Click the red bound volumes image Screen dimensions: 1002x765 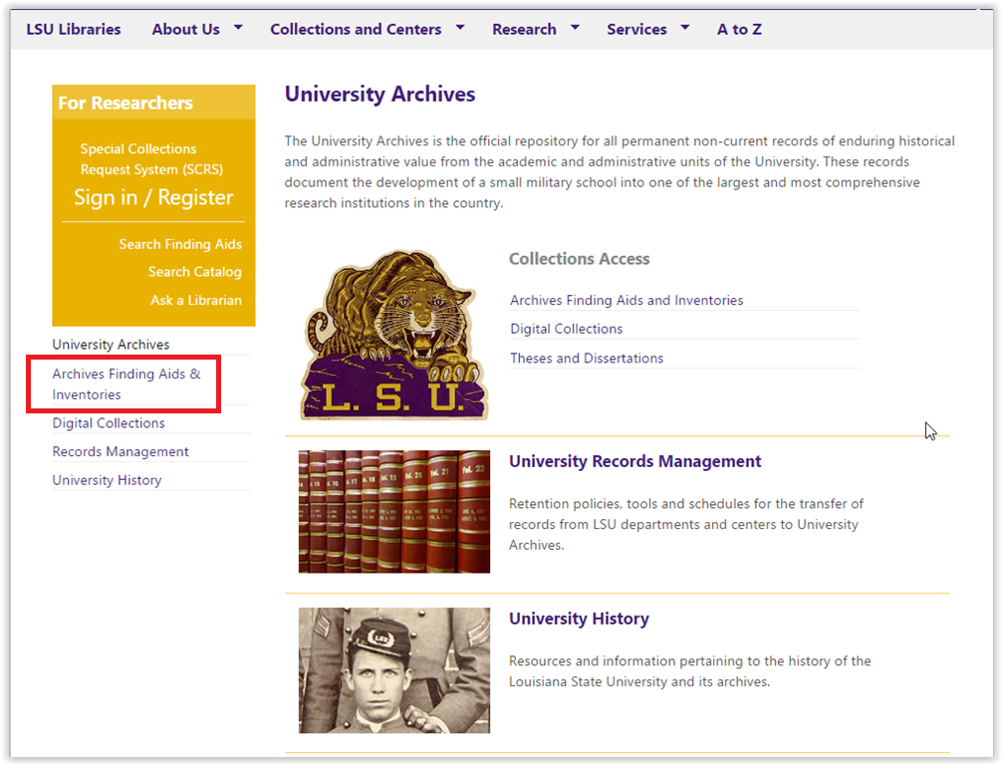(x=394, y=511)
